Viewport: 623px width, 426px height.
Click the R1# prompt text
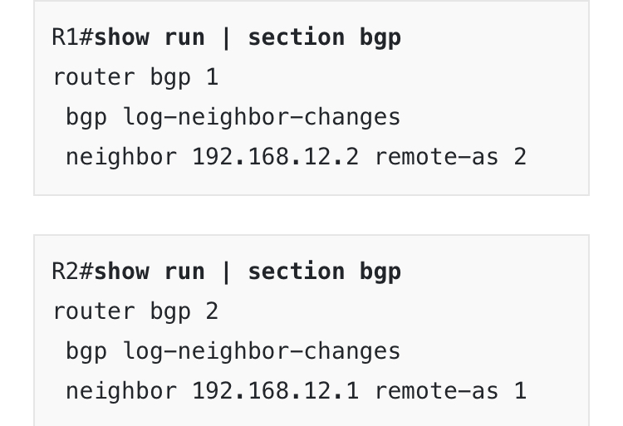pyautogui.click(x=73, y=37)
